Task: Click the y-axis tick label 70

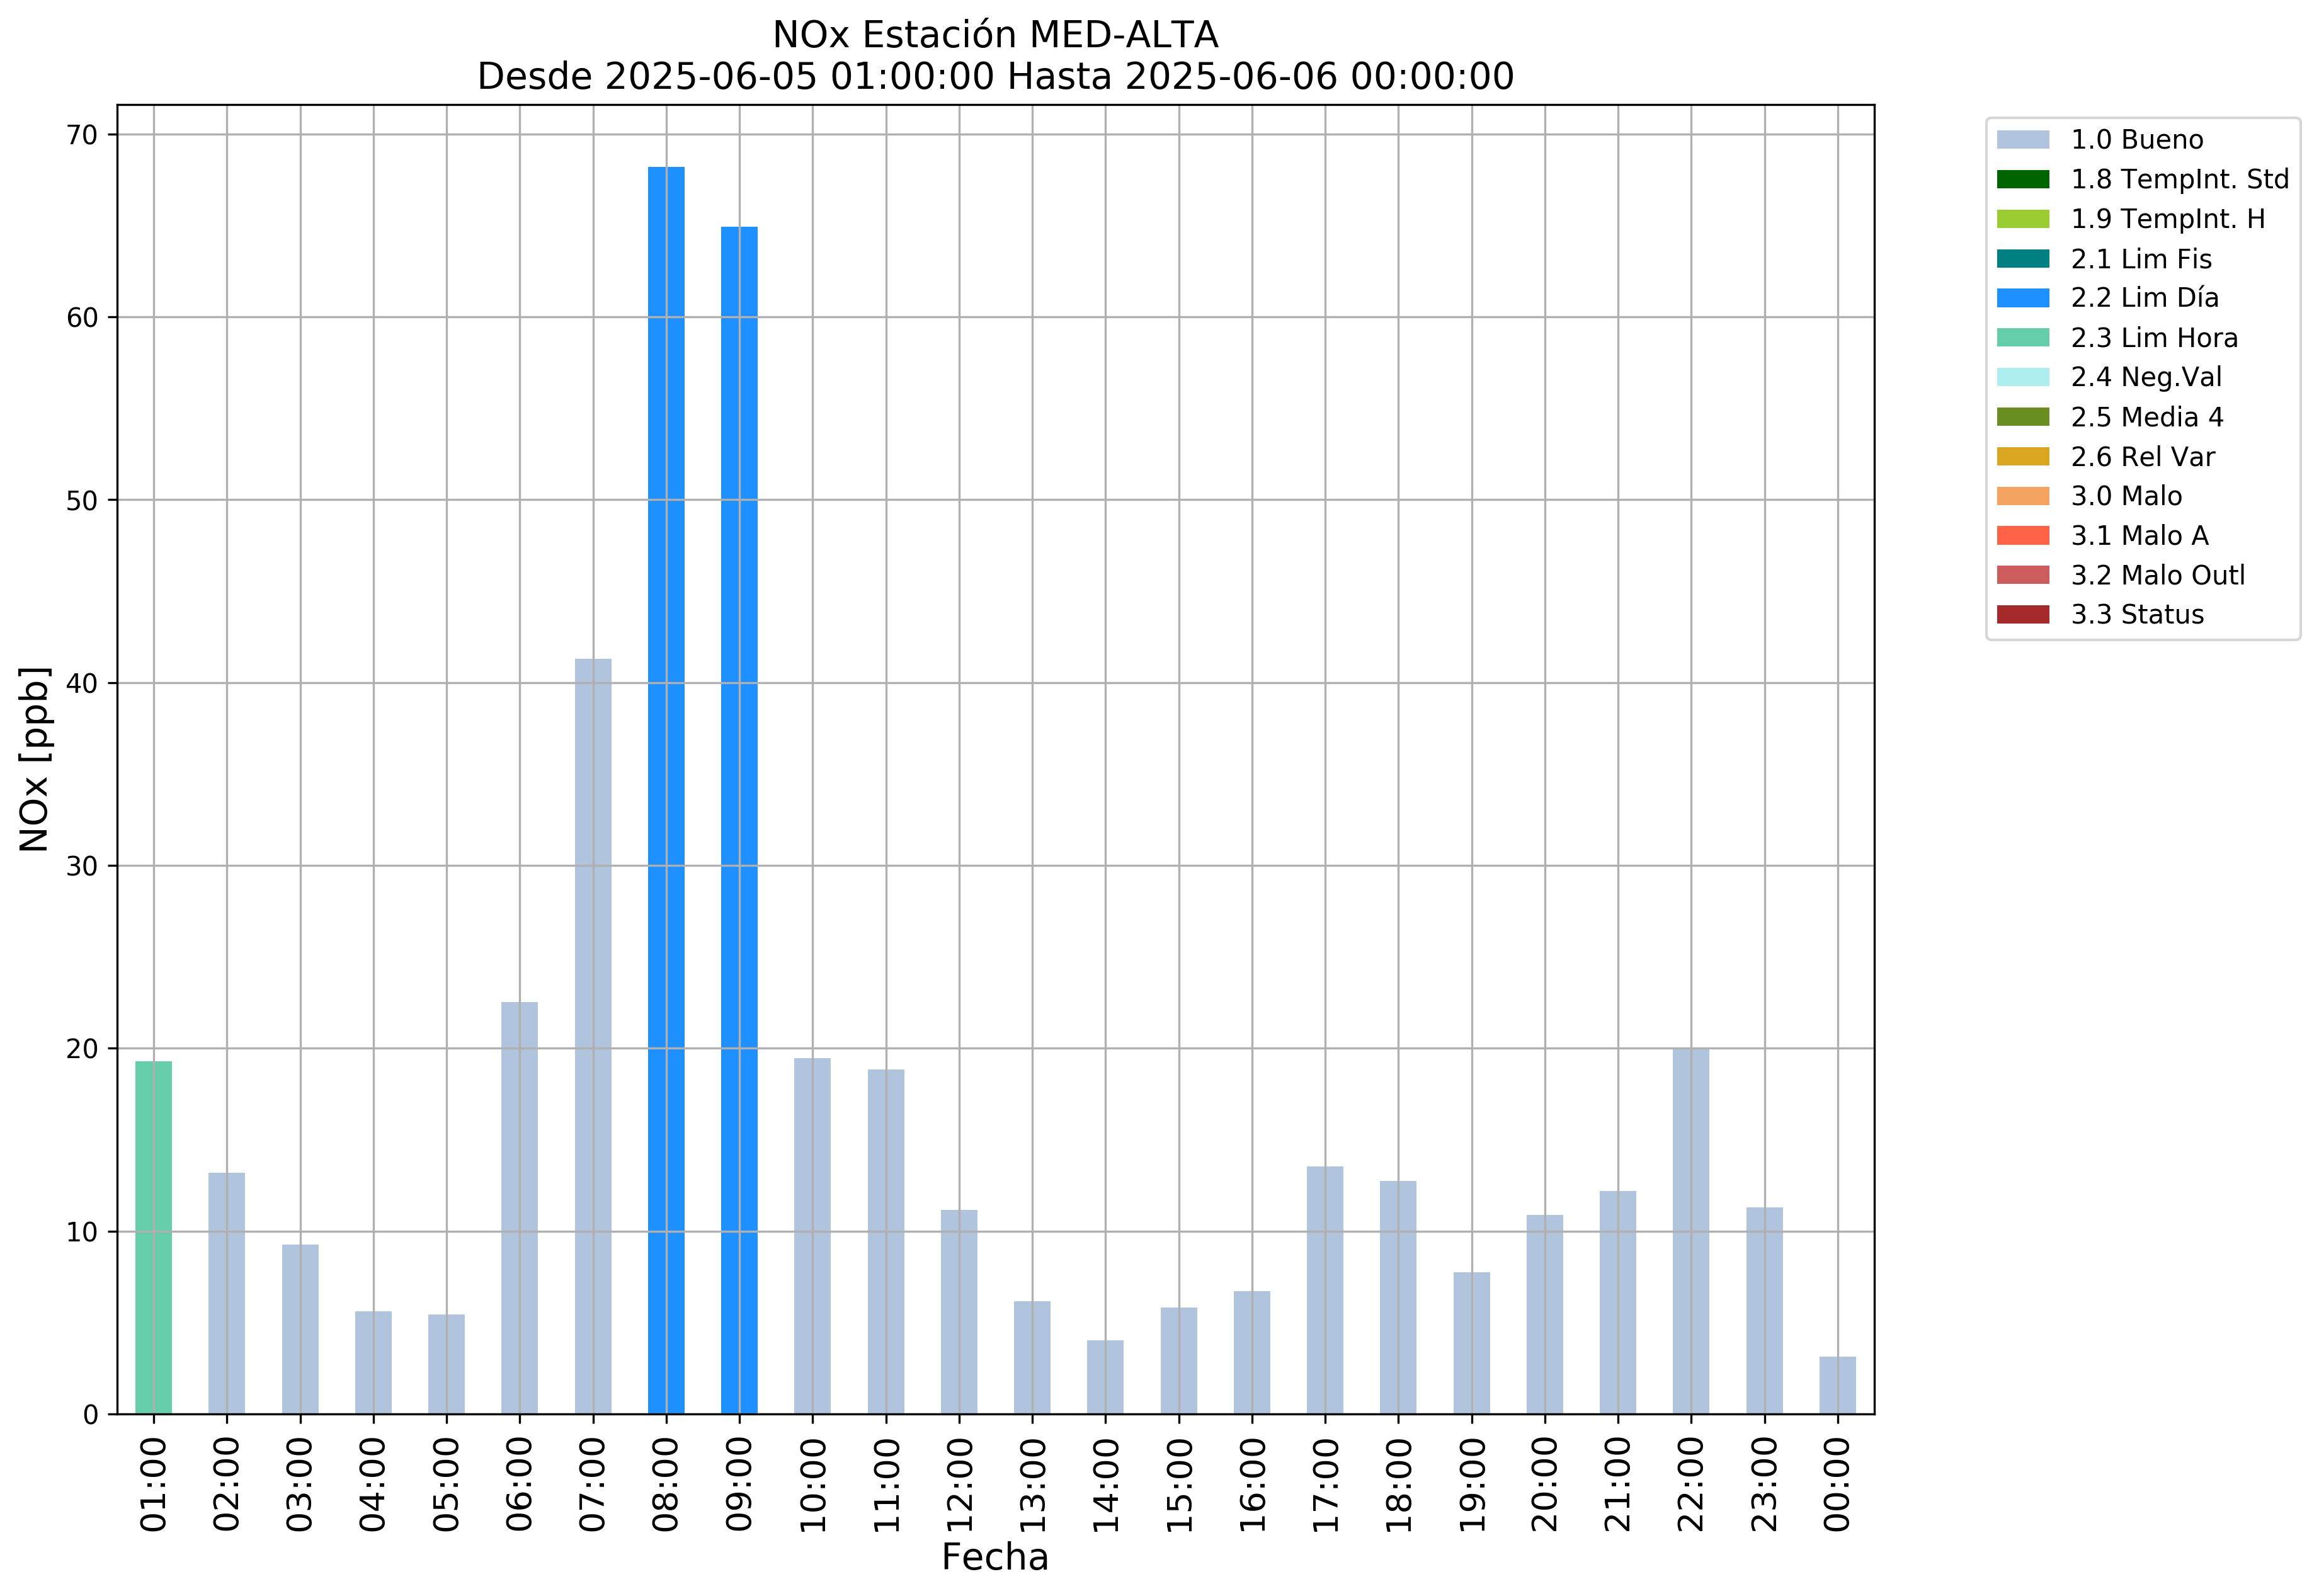Action: click(x=83, y=135)
